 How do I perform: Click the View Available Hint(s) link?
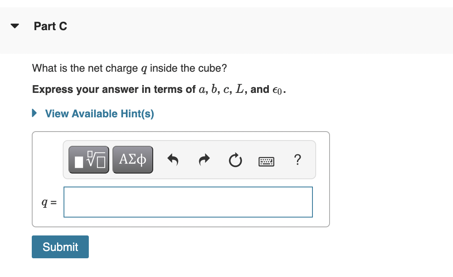99,114
